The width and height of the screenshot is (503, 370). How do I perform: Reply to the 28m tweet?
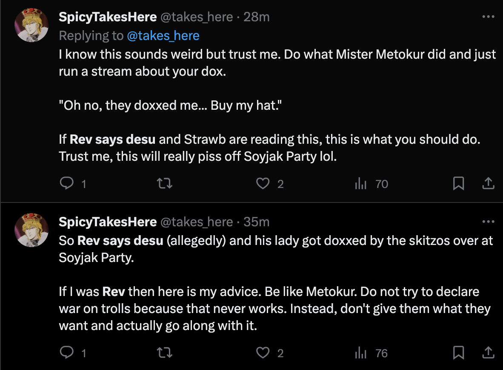67,183
